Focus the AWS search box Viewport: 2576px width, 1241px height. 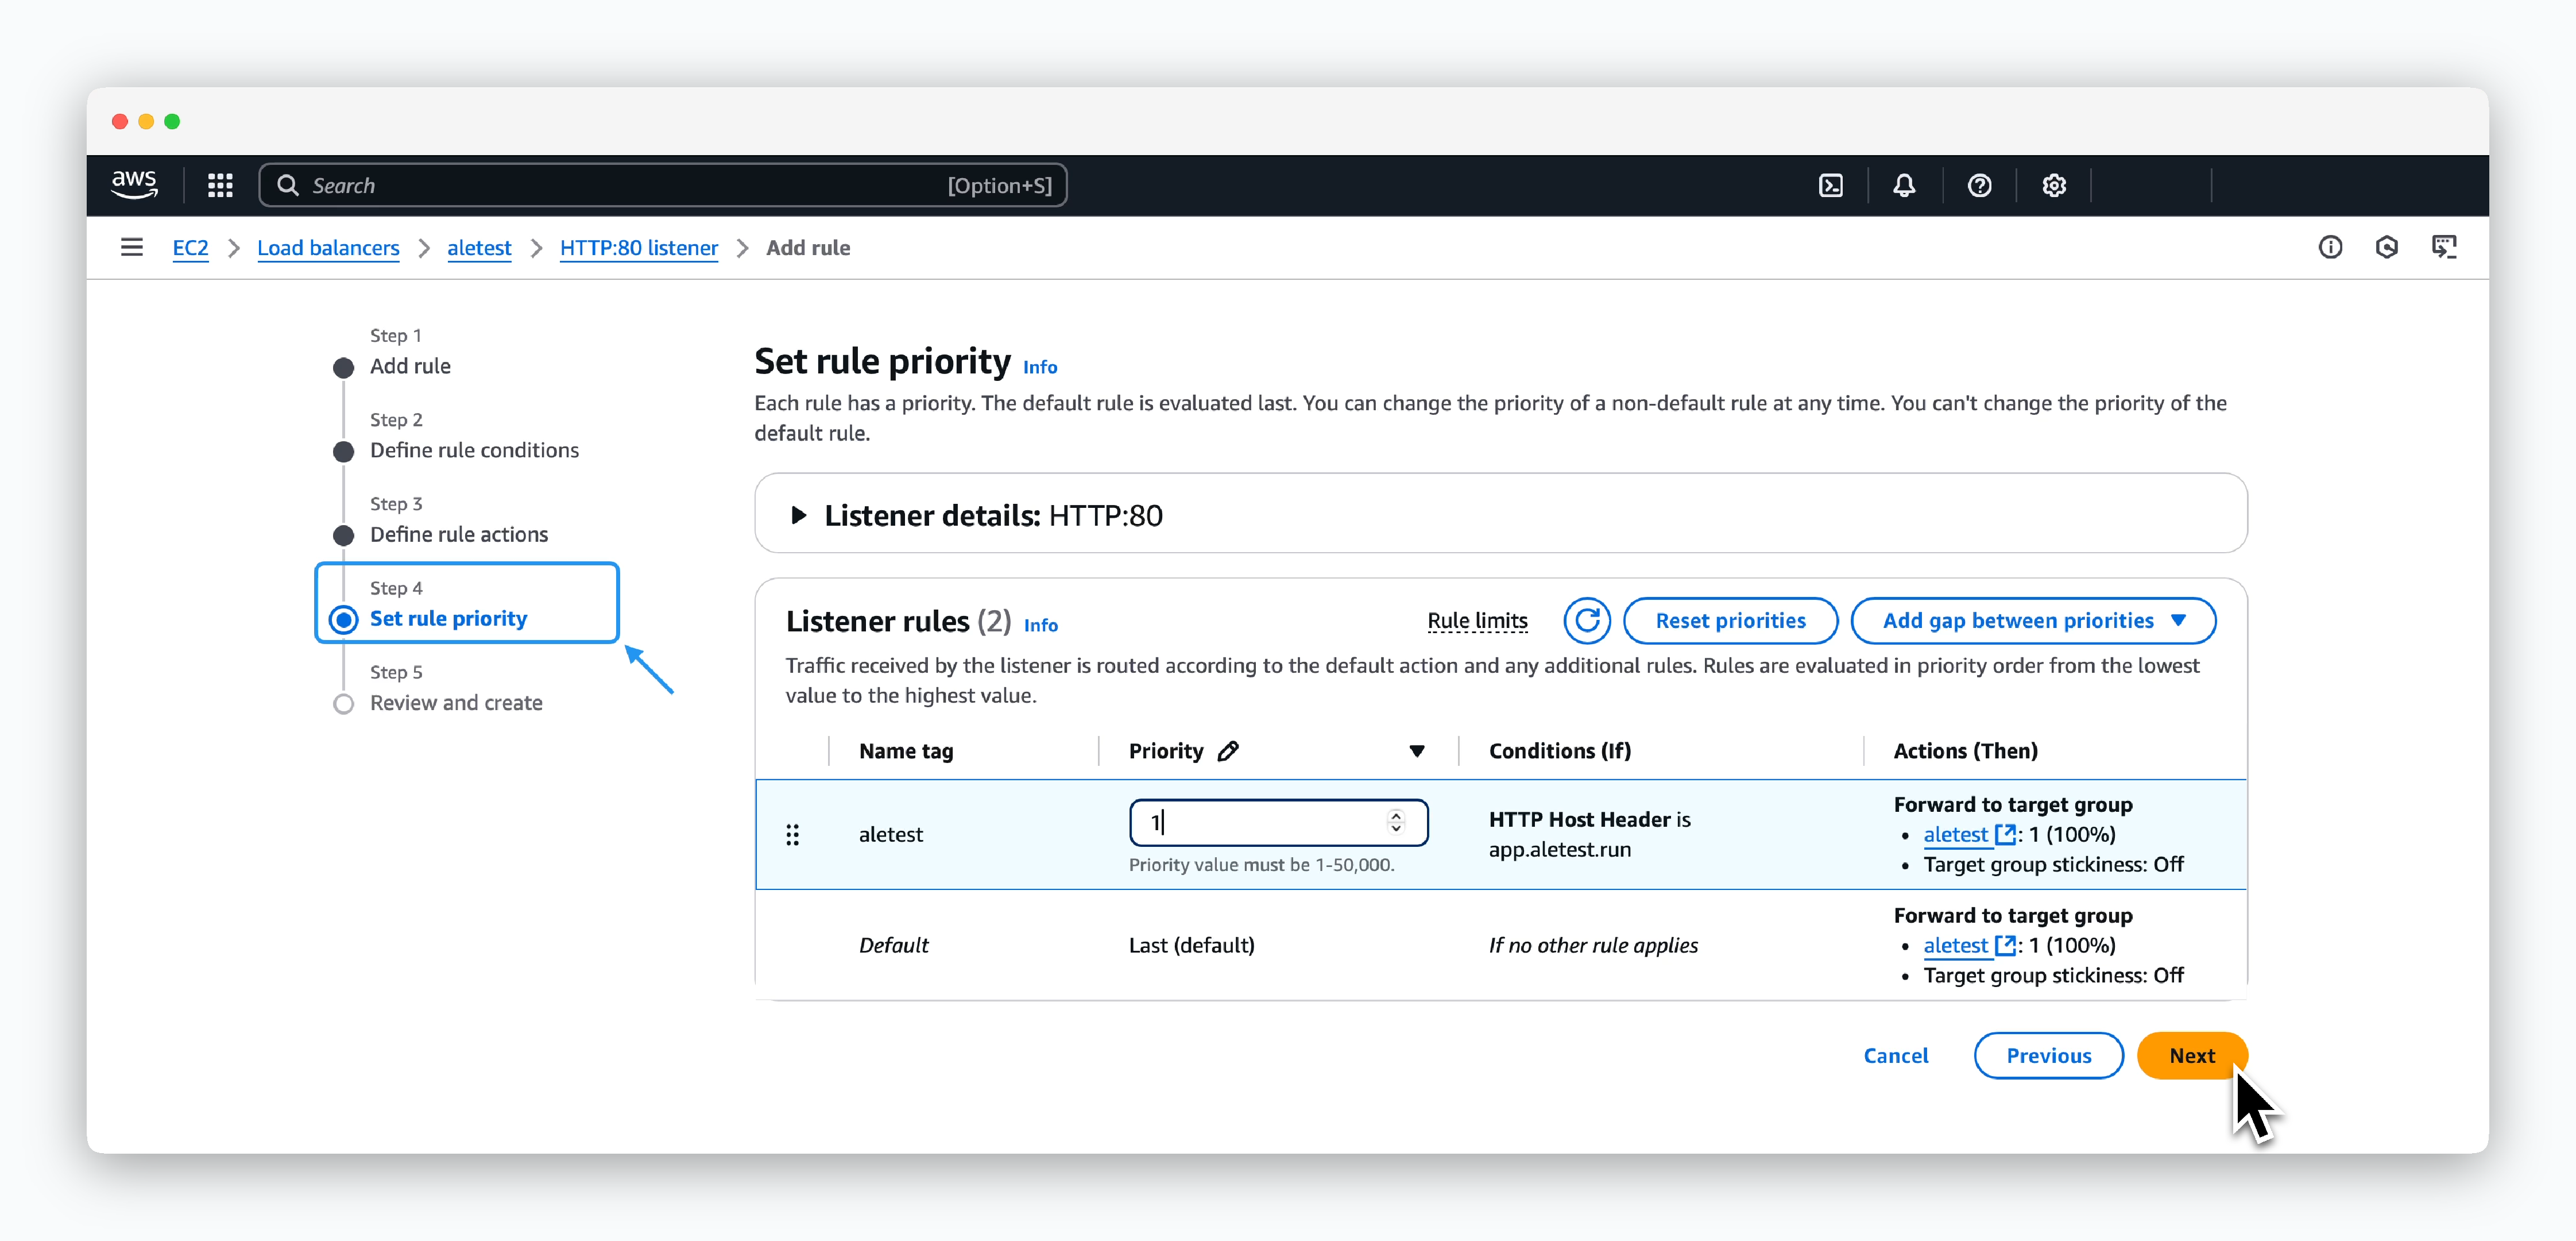[x=662, y=185]
